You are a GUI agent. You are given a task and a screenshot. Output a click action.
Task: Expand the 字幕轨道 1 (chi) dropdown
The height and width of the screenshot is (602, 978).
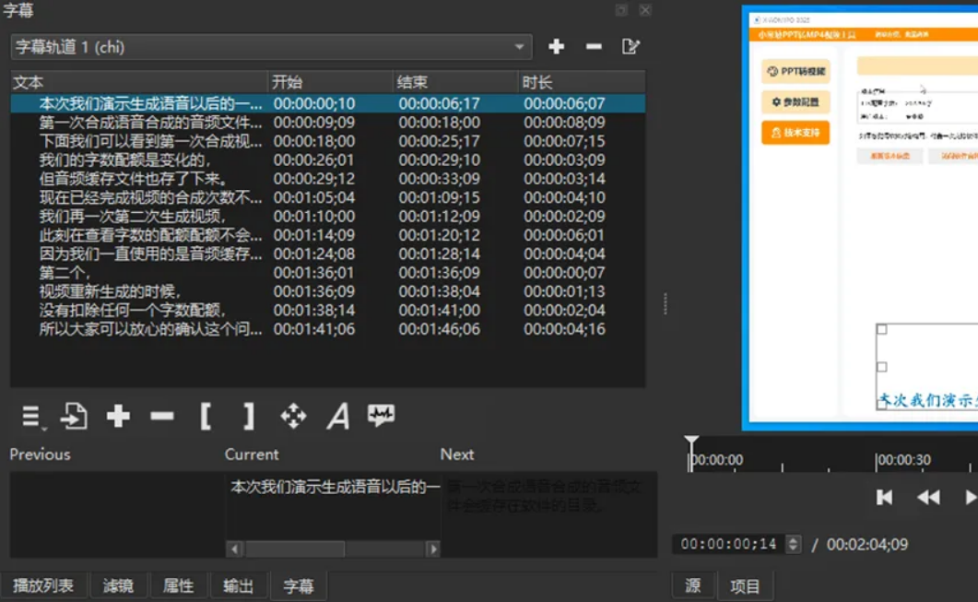(520, 47)
